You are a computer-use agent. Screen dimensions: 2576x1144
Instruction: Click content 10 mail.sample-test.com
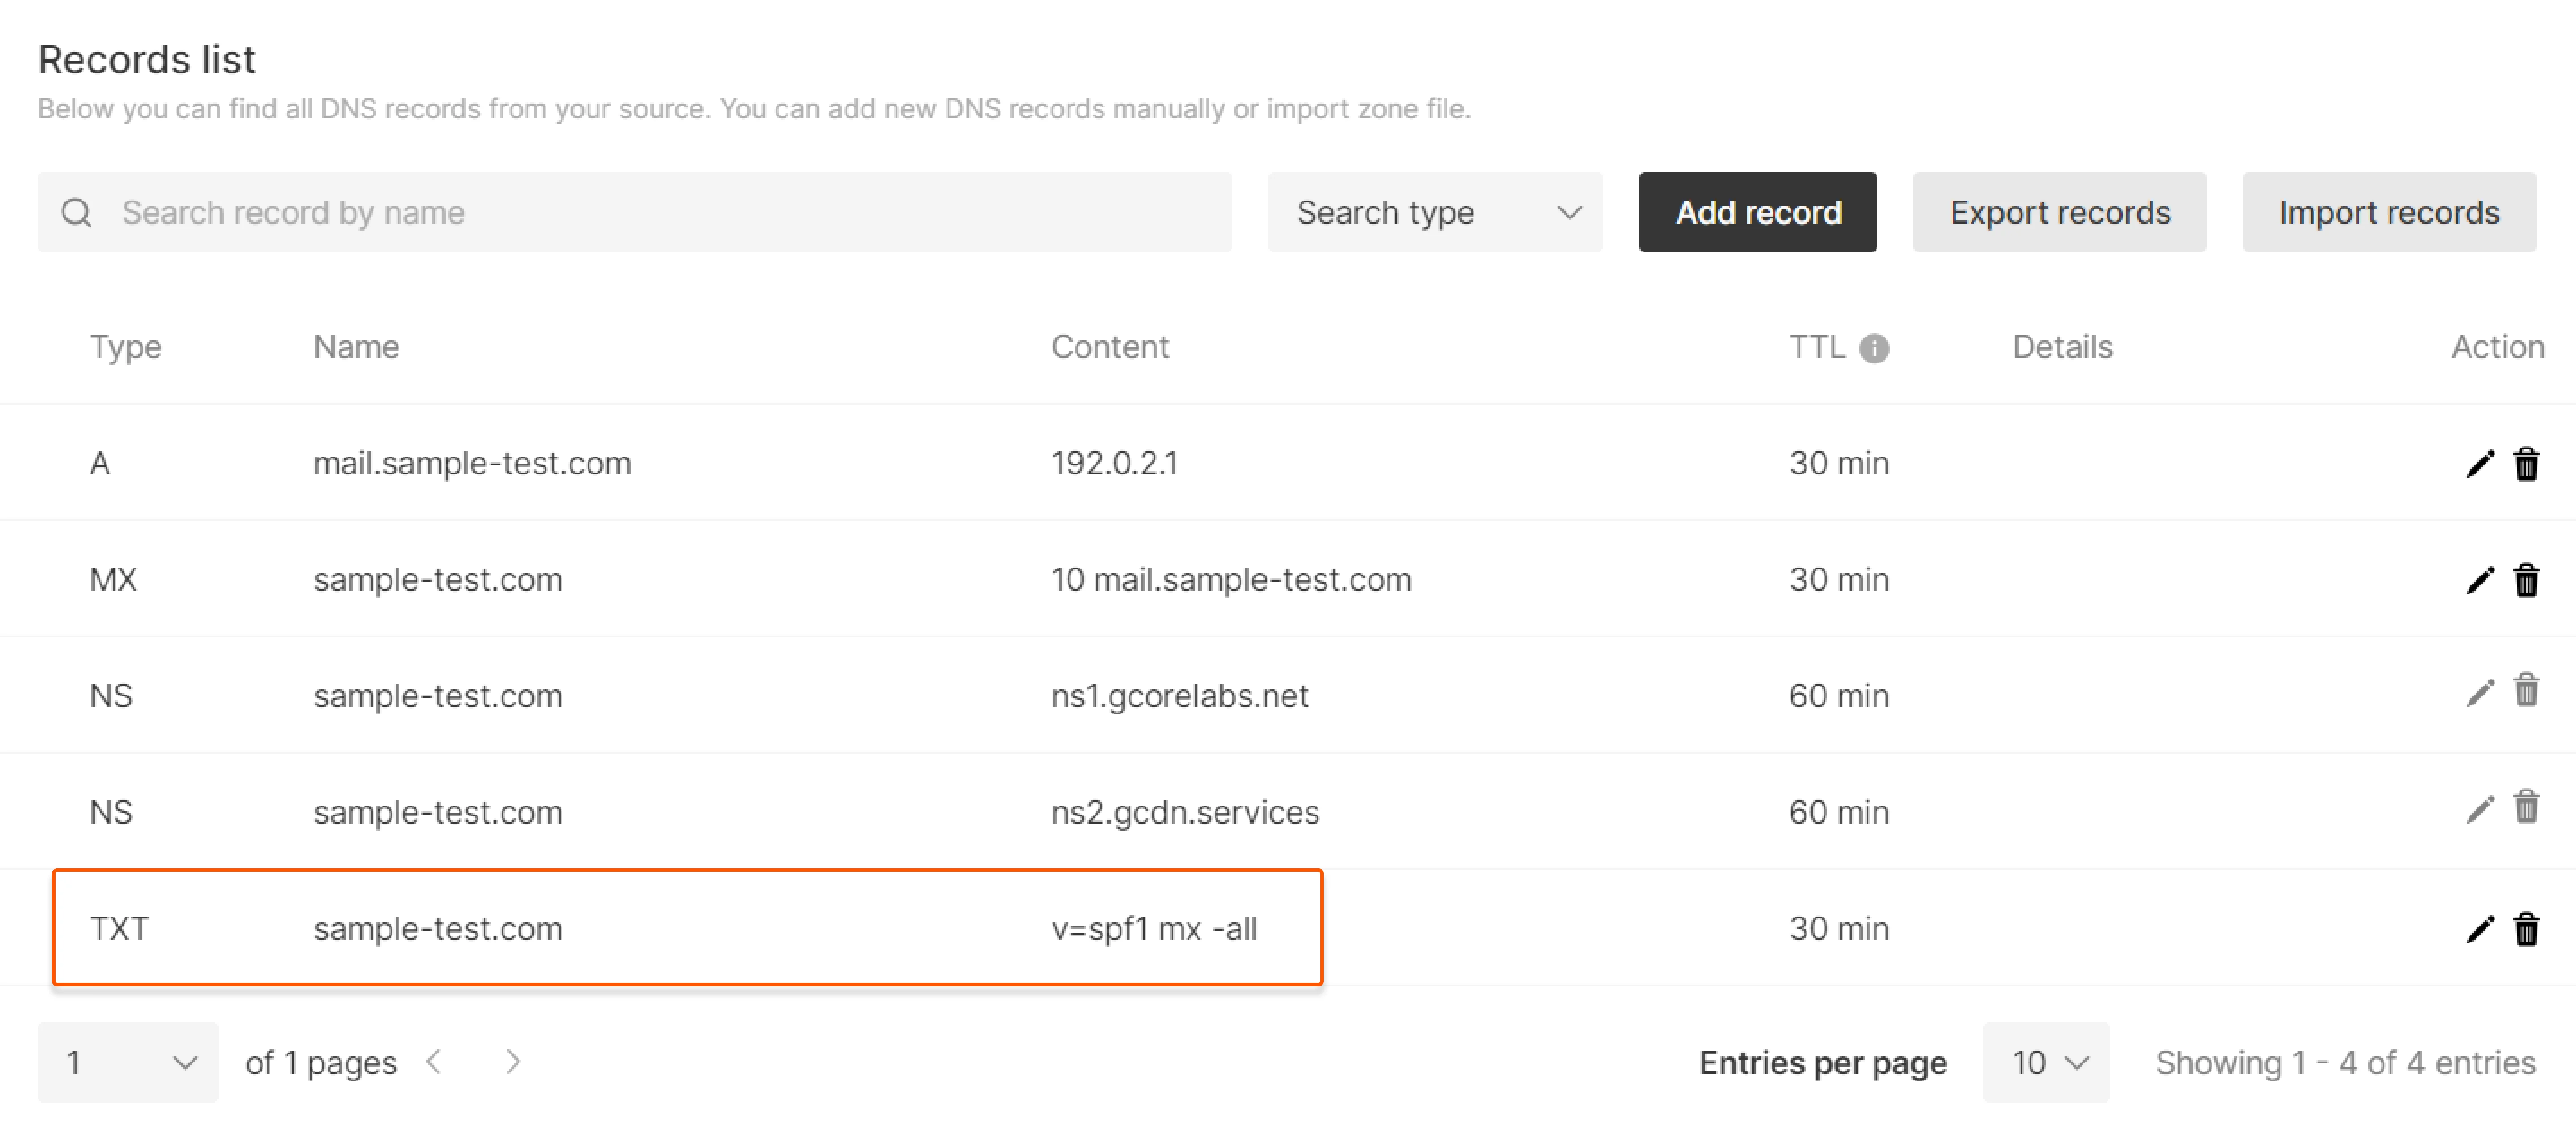click(1231, 580)
